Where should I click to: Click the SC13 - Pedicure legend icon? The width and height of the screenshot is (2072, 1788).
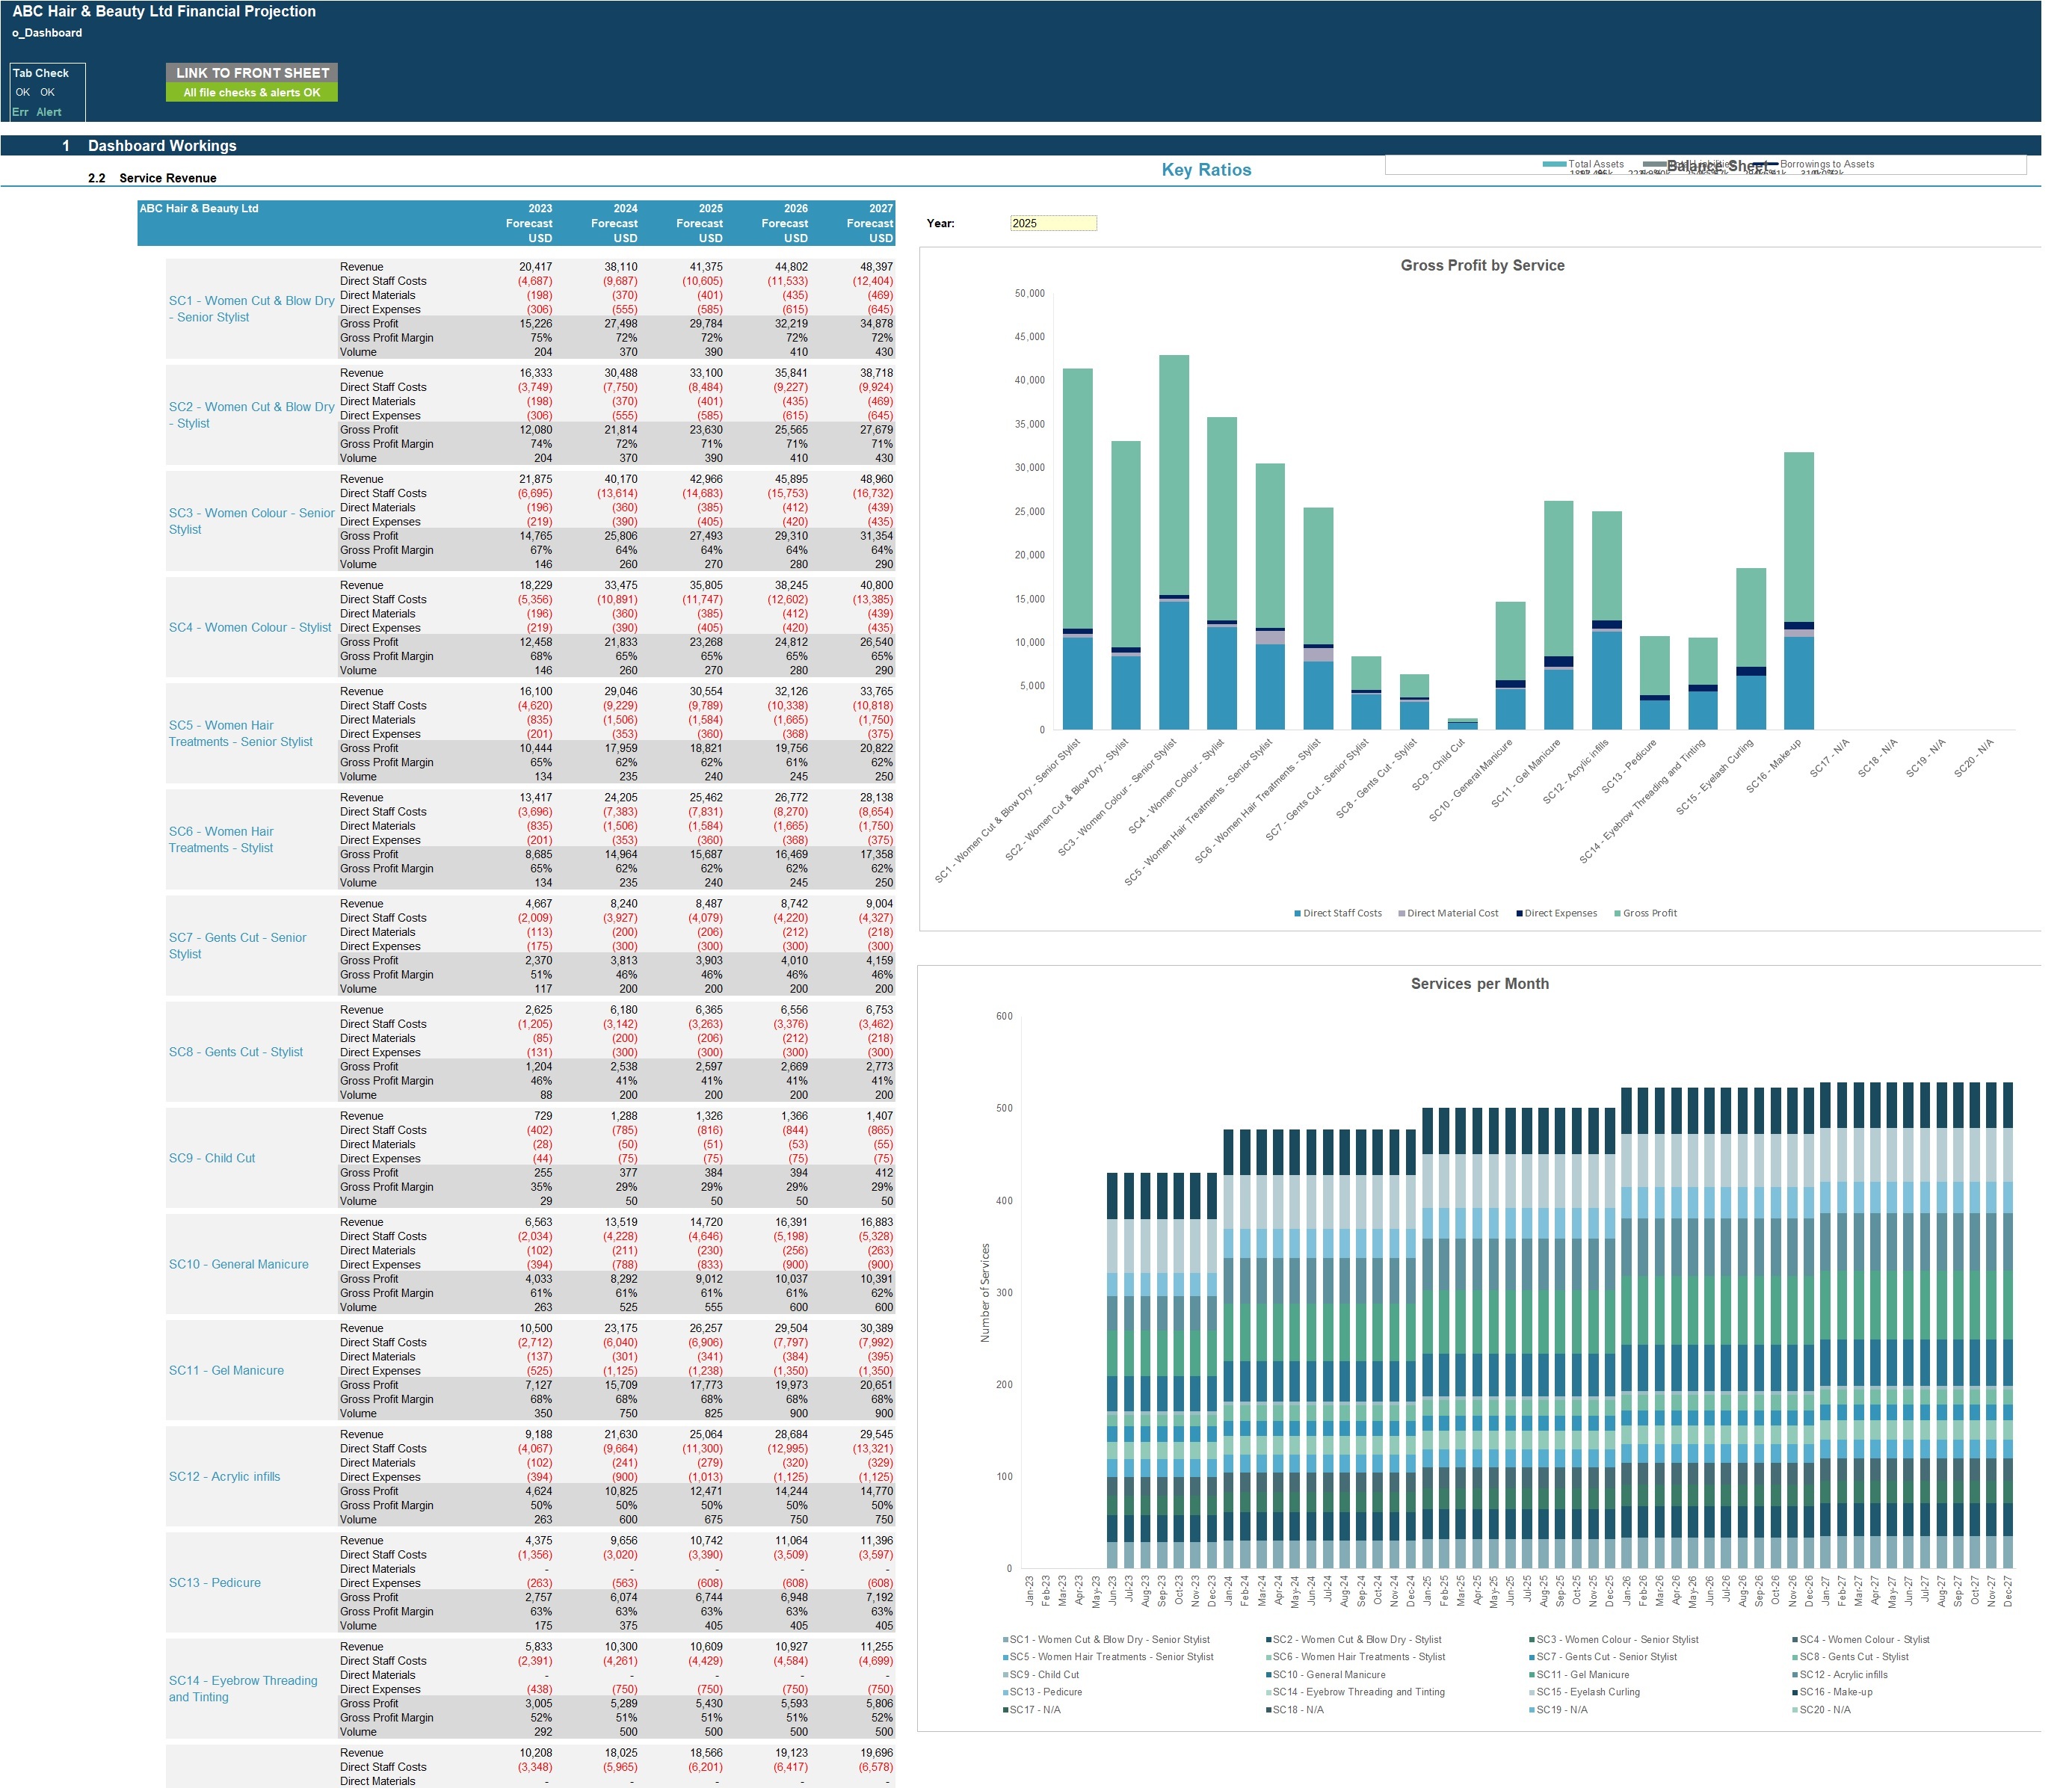1005,1693
